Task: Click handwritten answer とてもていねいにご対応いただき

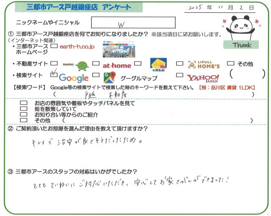Action: click(80, 185)
